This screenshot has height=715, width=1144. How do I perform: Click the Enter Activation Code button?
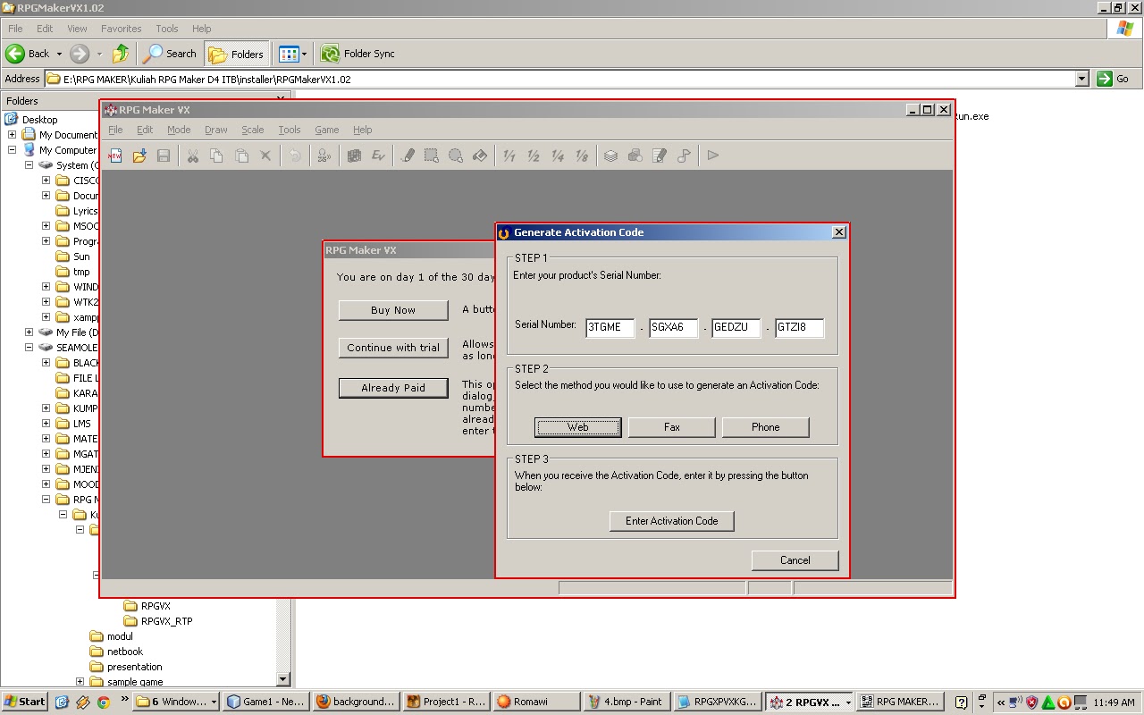pos(672,521)
